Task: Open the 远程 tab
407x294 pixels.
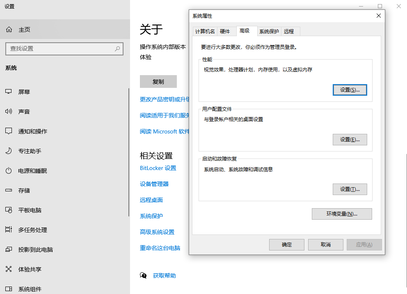Action: pyautogui.click(x=289, y=31)
